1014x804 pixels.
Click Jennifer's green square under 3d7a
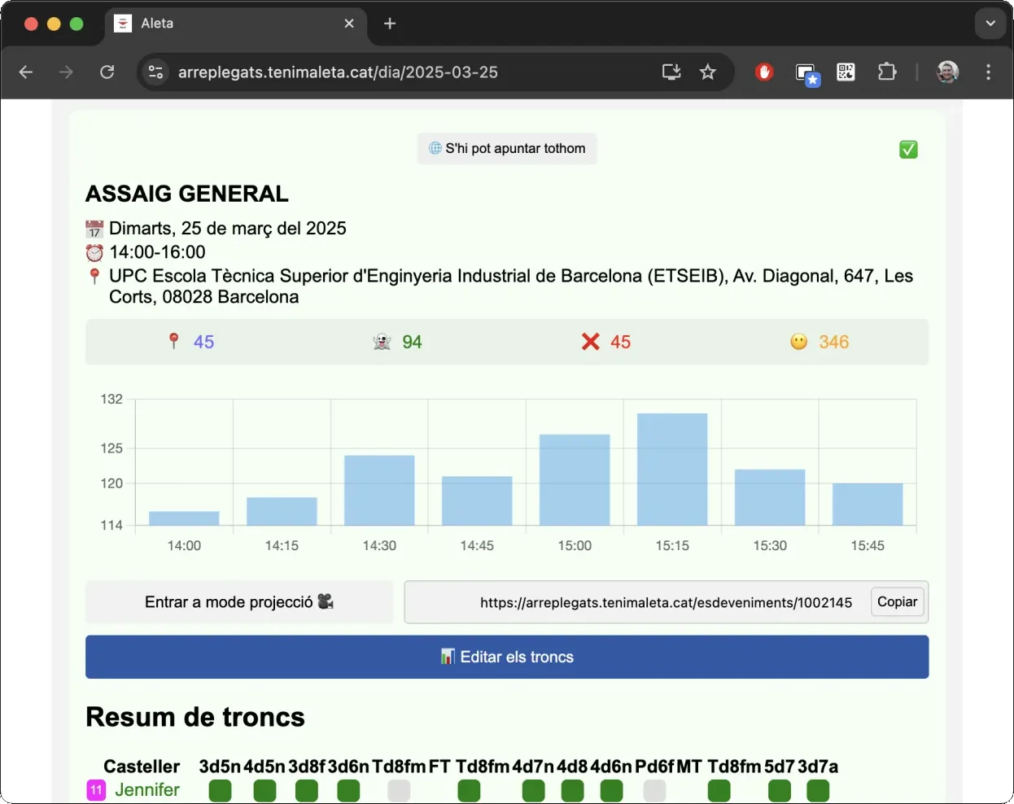[x=818, y=791]
